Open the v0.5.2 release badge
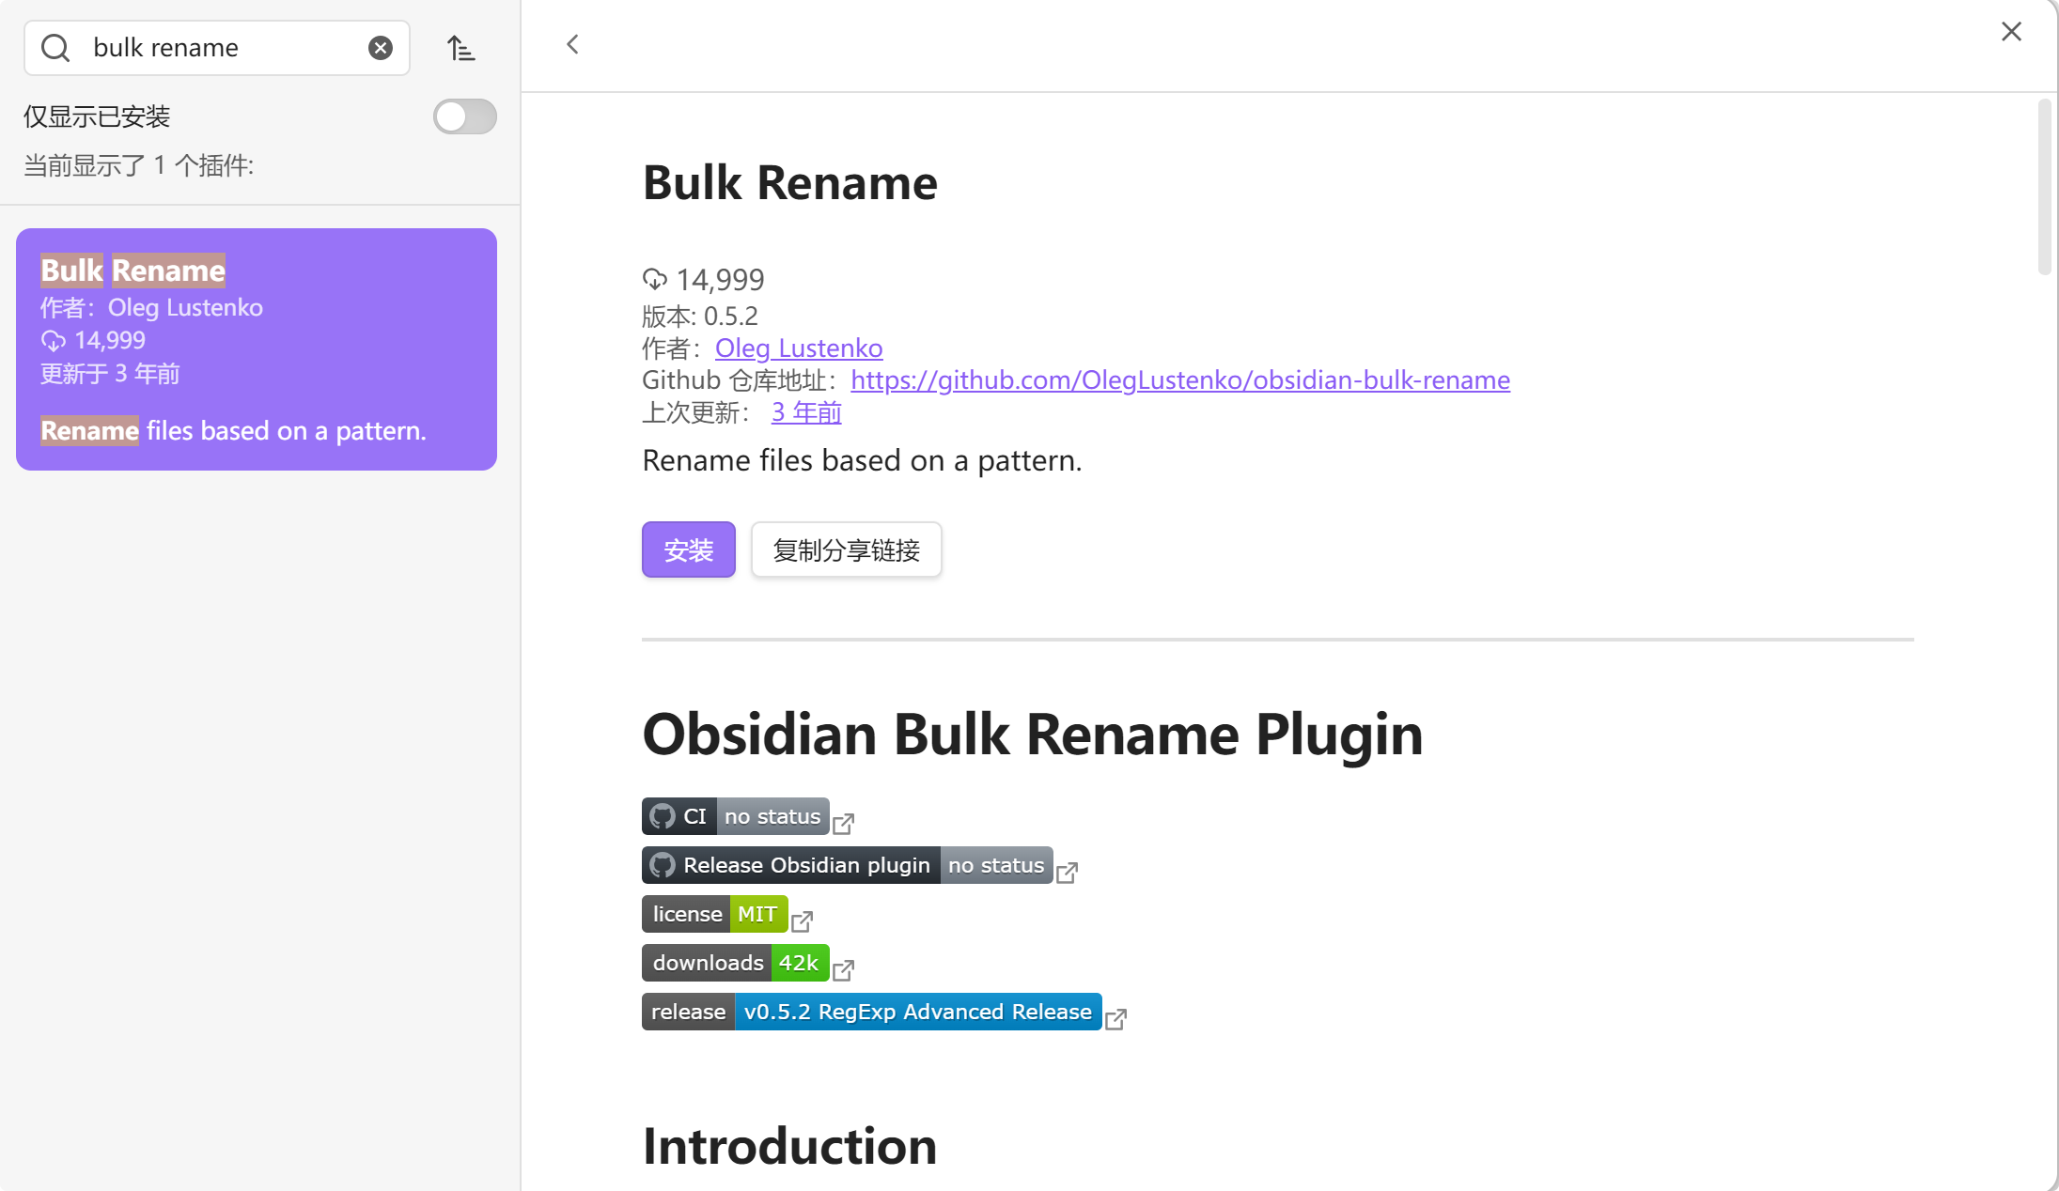 click(x=871, y=1012)
